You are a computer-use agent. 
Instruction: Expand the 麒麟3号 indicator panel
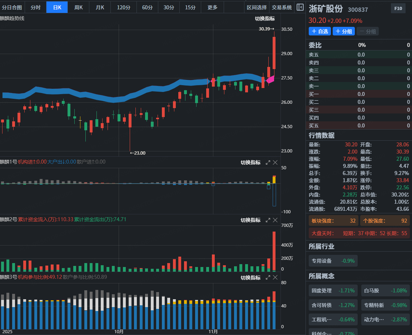point(268,278)
